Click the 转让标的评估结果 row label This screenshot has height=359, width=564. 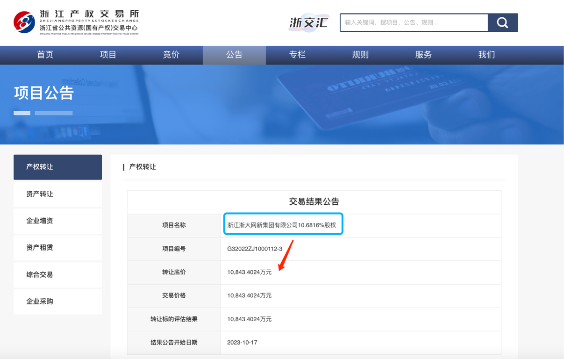(174, 319)
